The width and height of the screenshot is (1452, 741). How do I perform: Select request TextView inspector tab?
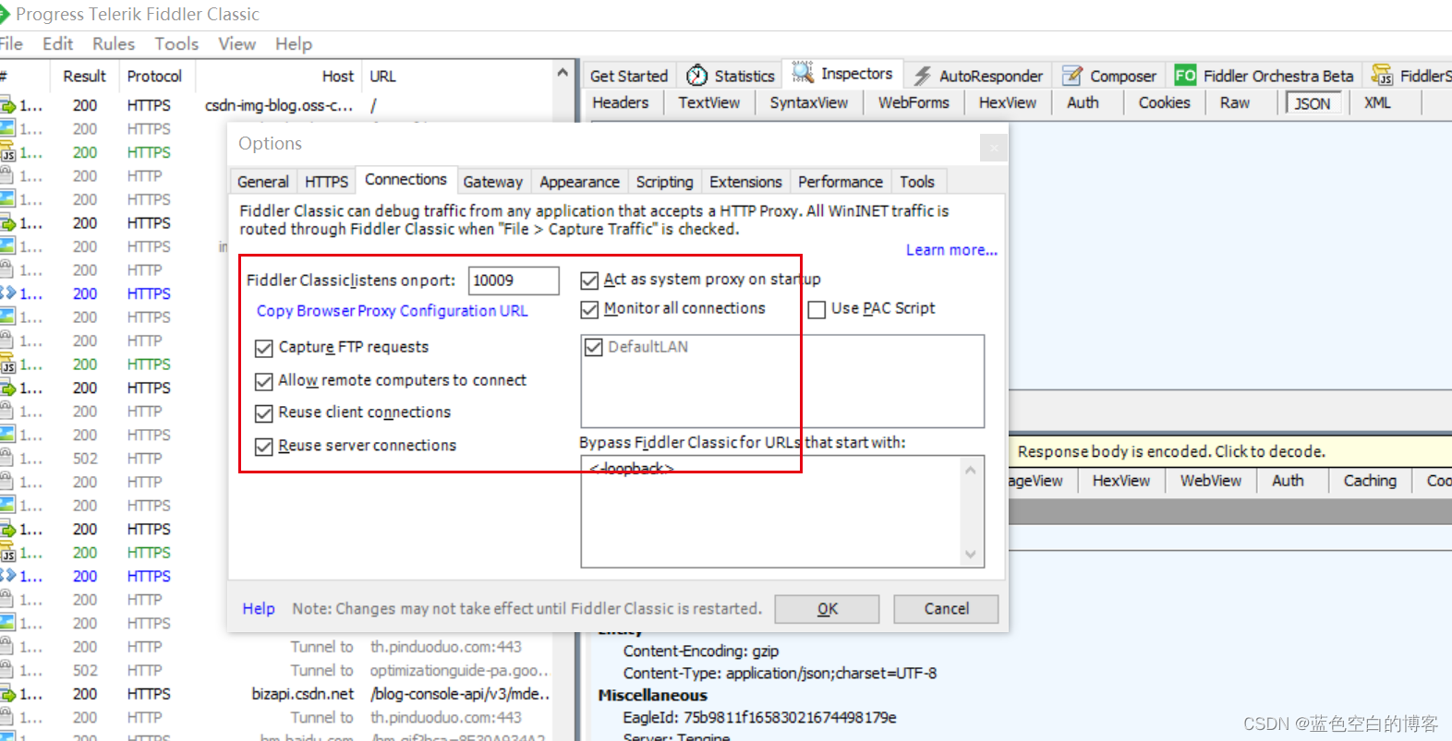pos(709,102)
